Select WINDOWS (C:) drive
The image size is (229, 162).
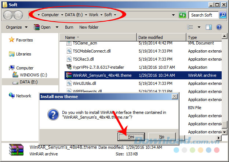pos(33,75)
